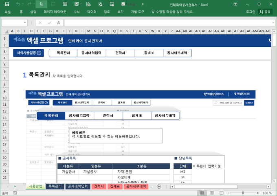
Task: Click the 목록관리 navigation button in row 3
Action: pyautogui.click(x=63, y=53)
